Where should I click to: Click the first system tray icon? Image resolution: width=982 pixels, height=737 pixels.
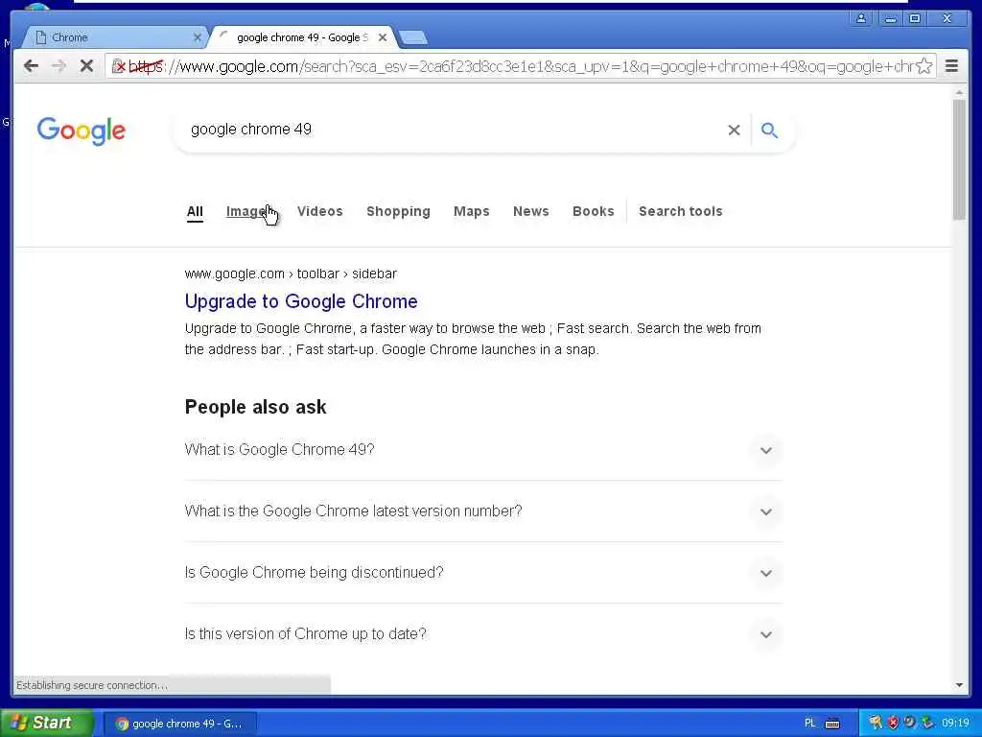(876, 724)
